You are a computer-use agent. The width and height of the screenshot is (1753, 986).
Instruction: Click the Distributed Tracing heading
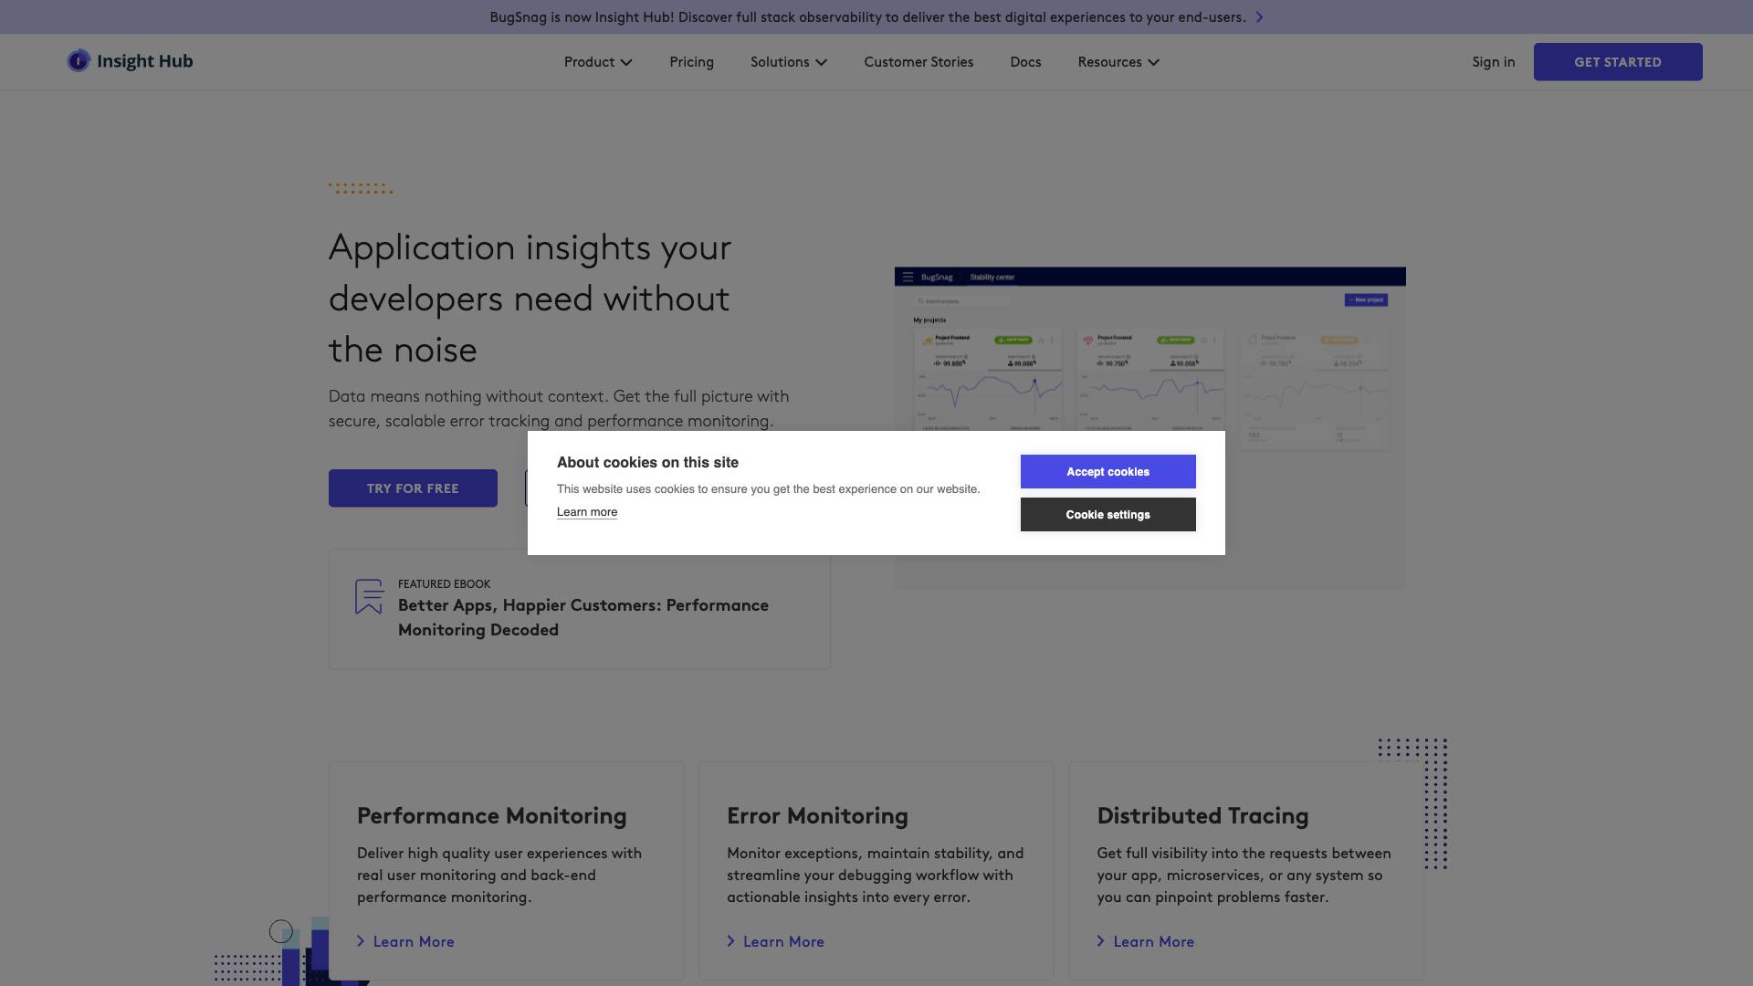(x=1202, y=815)
